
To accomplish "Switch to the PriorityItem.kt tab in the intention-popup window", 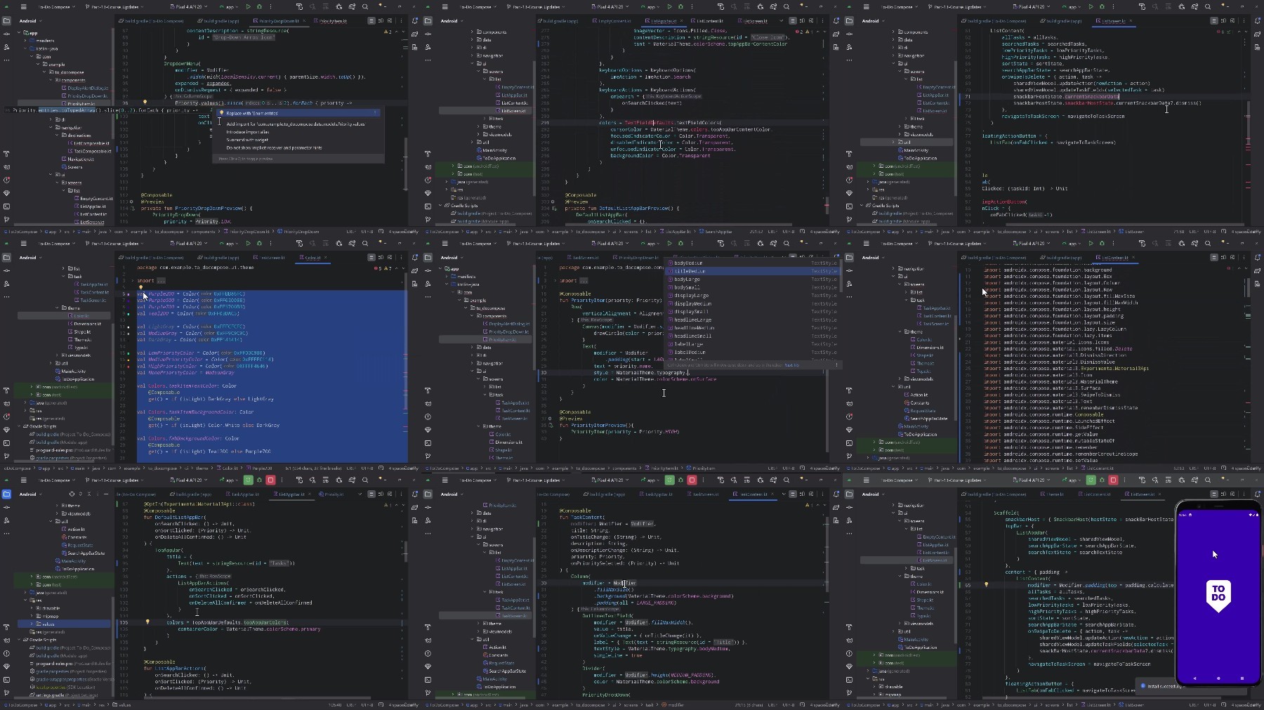I will click(332, 21).
